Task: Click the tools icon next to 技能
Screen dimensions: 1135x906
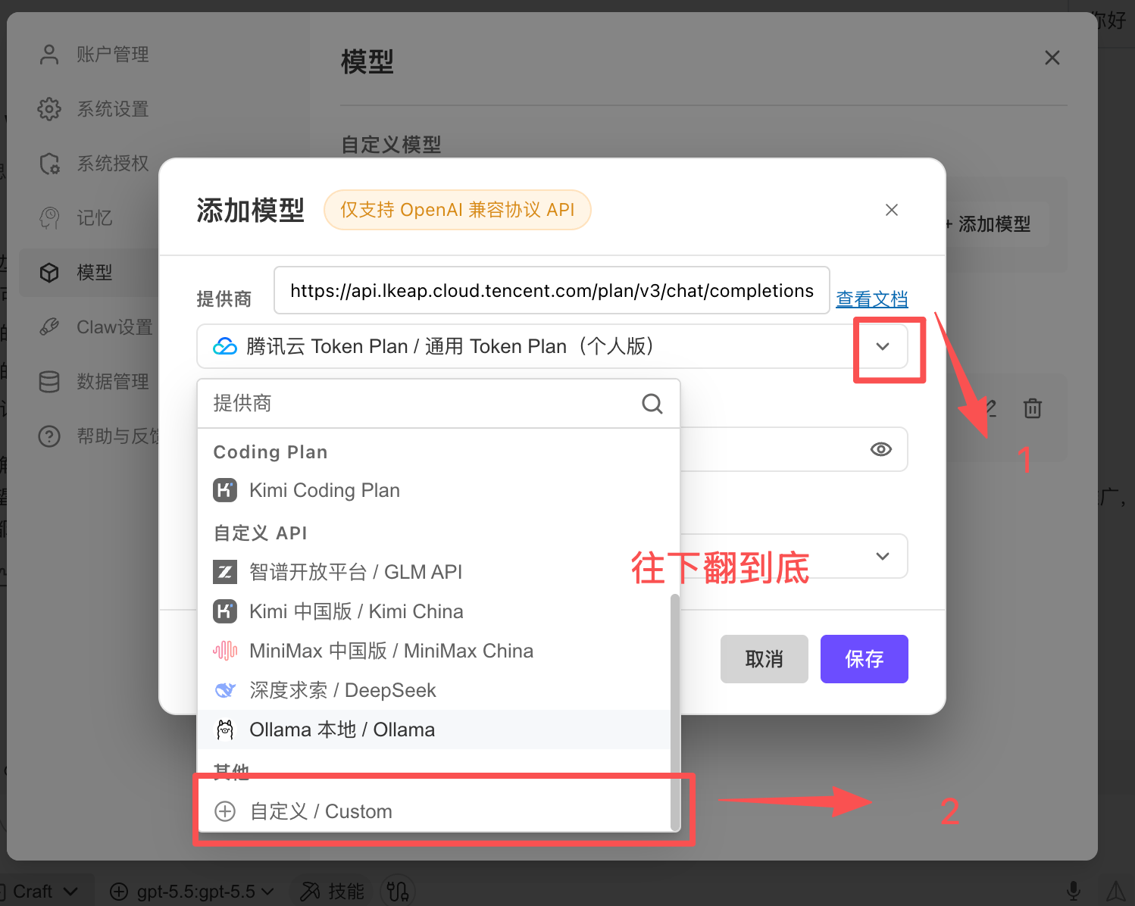Action: point(398,892)
